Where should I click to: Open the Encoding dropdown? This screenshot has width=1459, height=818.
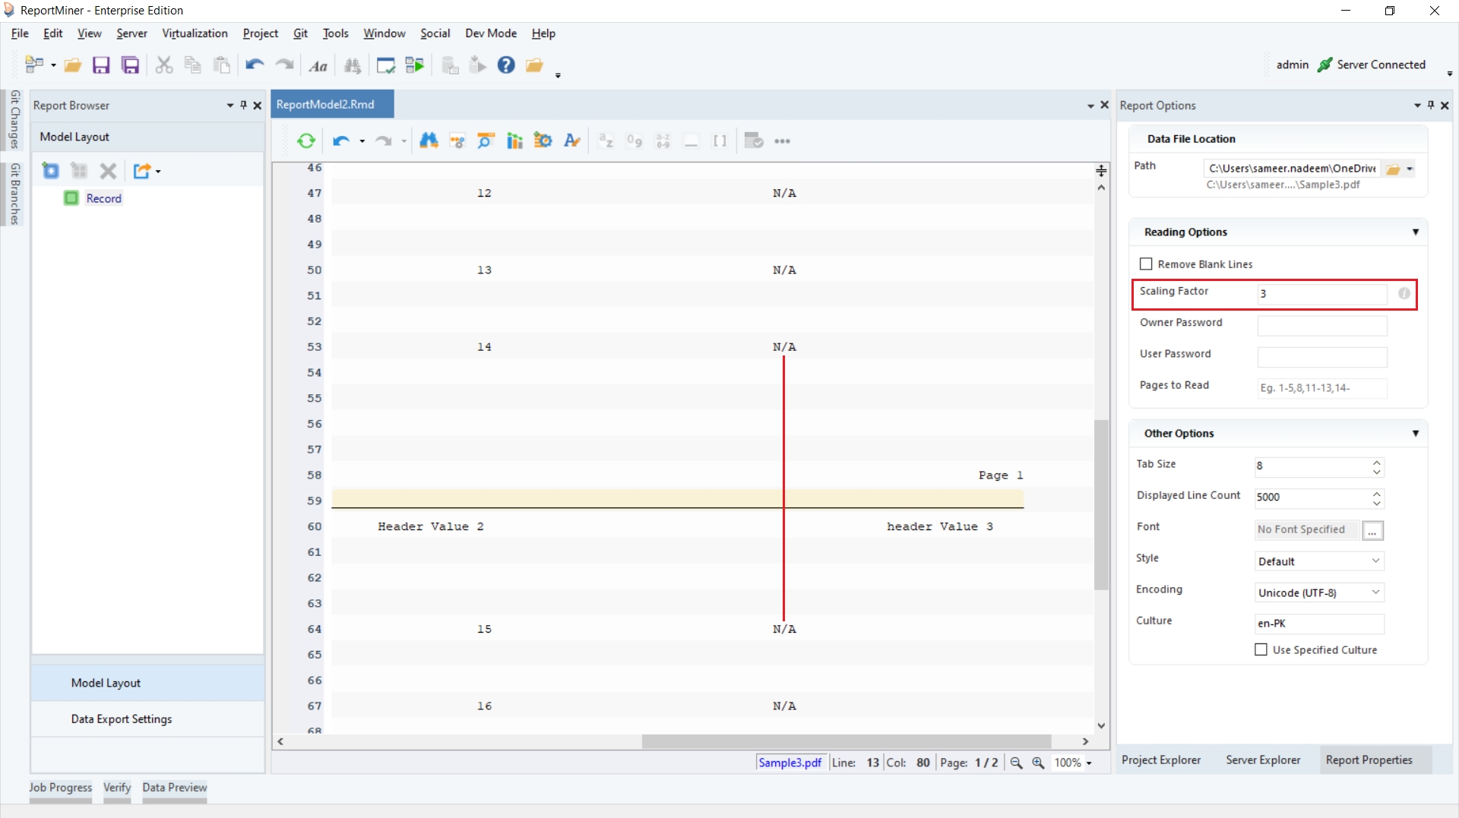click(1319, 592)
